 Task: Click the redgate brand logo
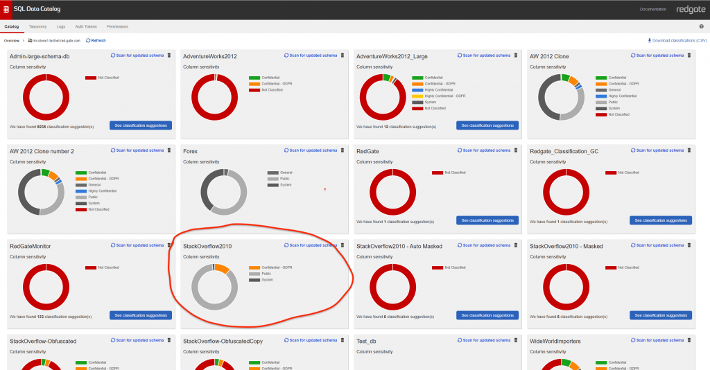pos(691,10)
